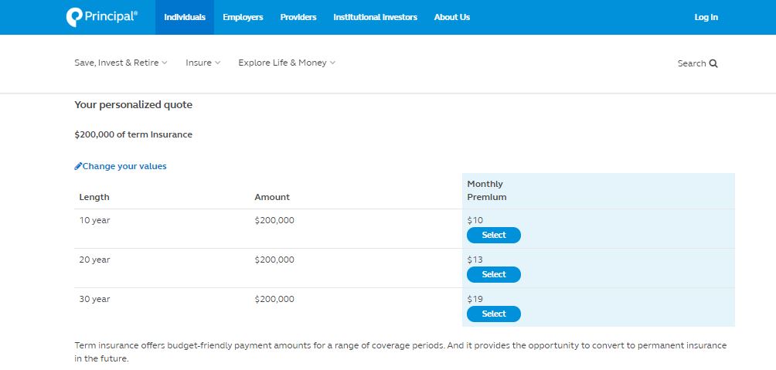This screenshot has width=776, height=370.
Task: Click the Monthly Premium column header
Action: 486,191
